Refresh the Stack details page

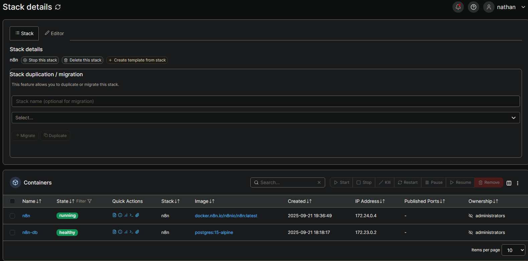[x=58, y=7]
